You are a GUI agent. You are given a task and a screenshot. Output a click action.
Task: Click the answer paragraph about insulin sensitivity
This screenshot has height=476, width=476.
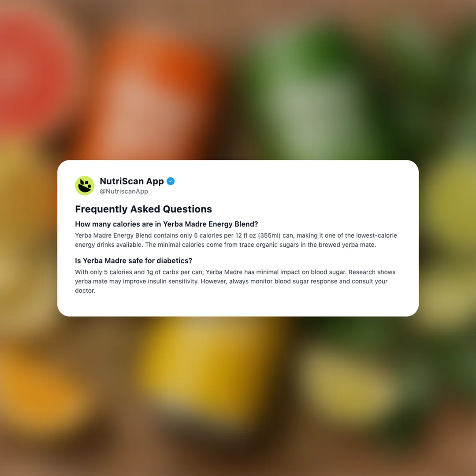pyautogui.click(x=235, y=281)
